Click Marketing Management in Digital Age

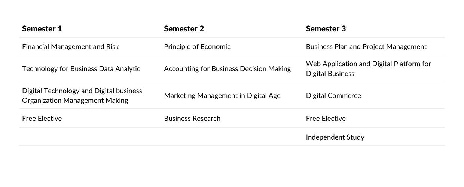pyautogui.click(x=222, y=95)
